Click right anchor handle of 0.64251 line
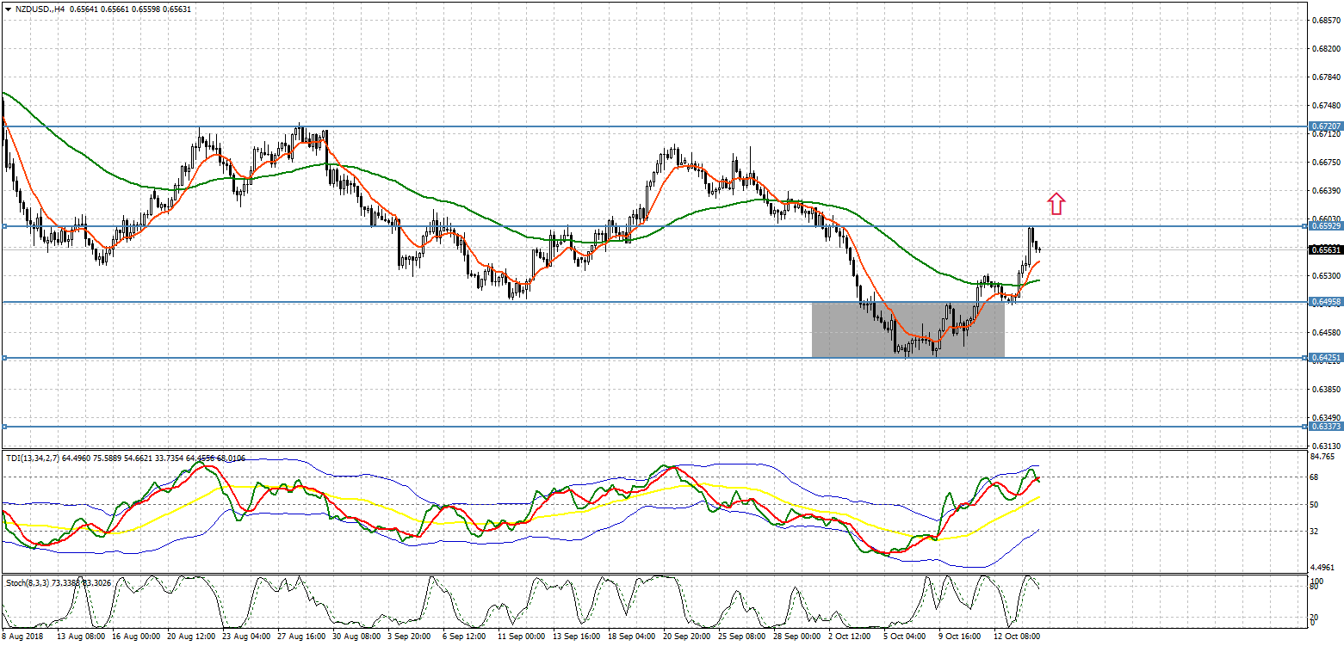Screen dimensions: 1344x646 tap(1305, 357)
